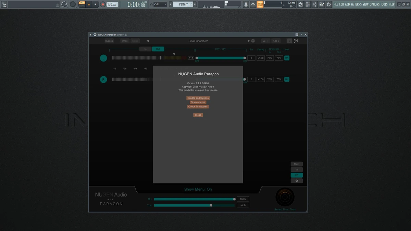
Task: Click the Undo button in Paragon
Action: [x=125, y=41]
